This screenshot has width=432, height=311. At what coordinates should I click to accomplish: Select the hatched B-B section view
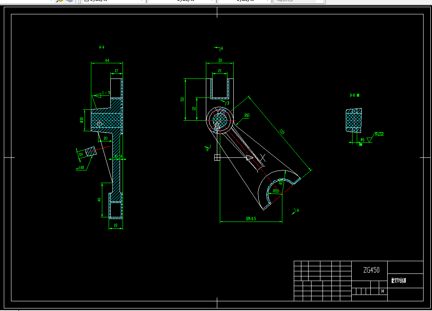[354, 120]
